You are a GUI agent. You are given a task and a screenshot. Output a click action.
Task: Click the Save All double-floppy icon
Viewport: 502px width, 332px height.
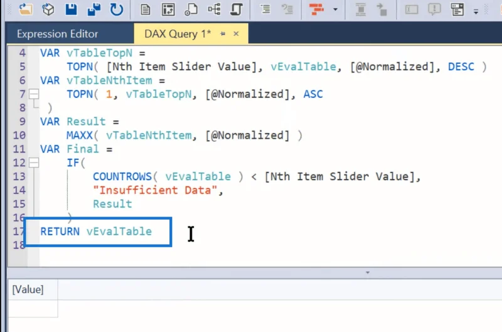pos(93,9)
